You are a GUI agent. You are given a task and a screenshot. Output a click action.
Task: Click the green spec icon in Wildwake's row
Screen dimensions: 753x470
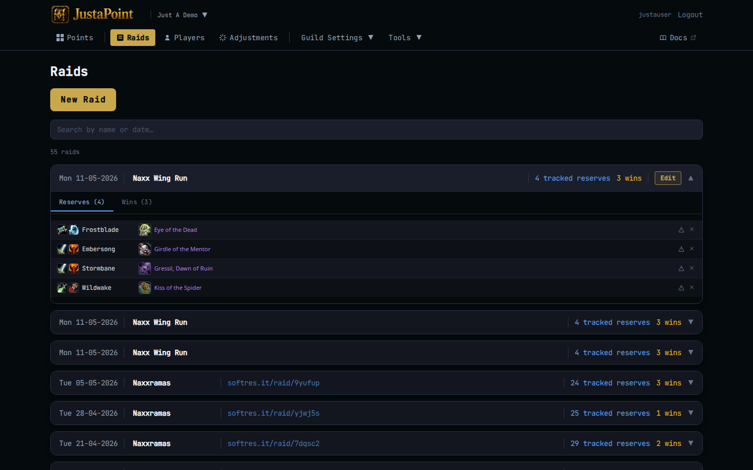[62, 288]
